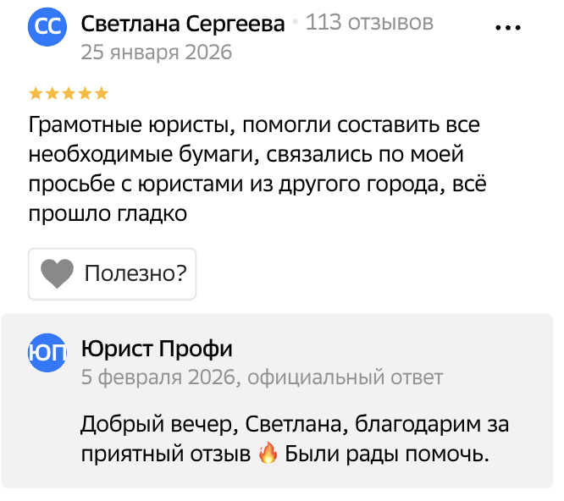The height and width of the screenshot is (501, 564).
Task: Click the fire emoji in the official reply
Action: coord(267,454)
